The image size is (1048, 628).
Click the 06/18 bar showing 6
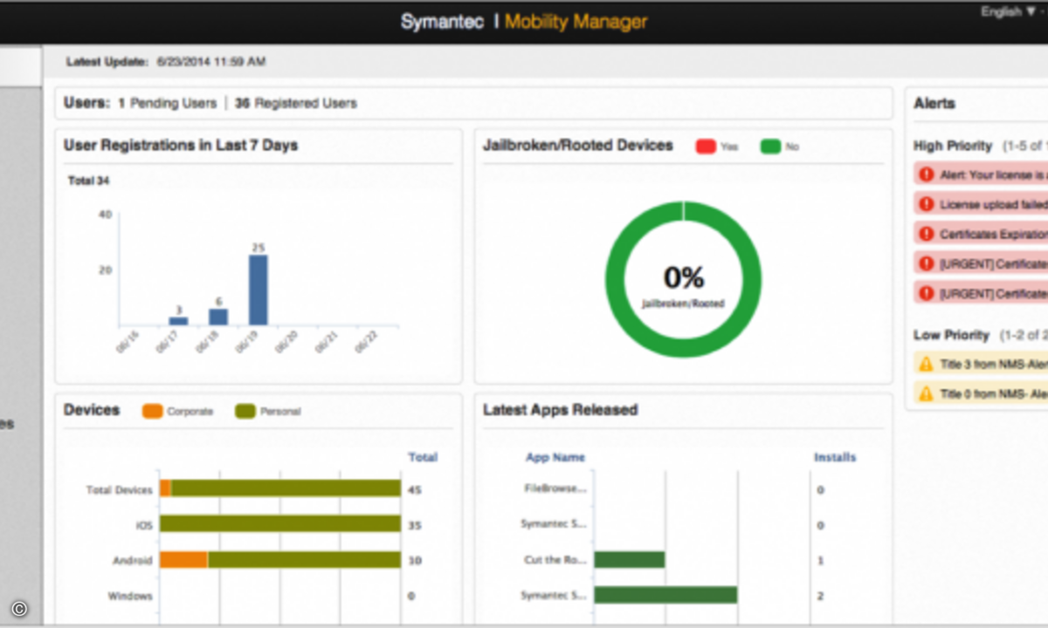pyautogui.click(x=218, y=317)
